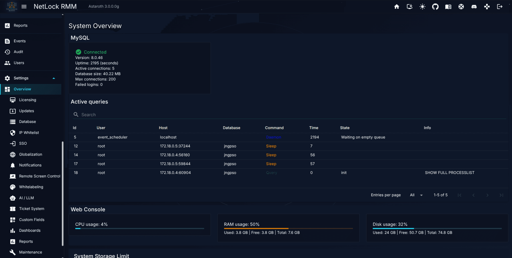Screen dimensions: 512x258
Task: Open Licensing settings
Action: pyautogui.click(x=31, y=100)
